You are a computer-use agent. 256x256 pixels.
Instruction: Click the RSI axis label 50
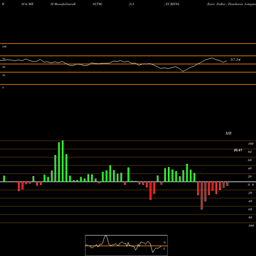point(4,67)
